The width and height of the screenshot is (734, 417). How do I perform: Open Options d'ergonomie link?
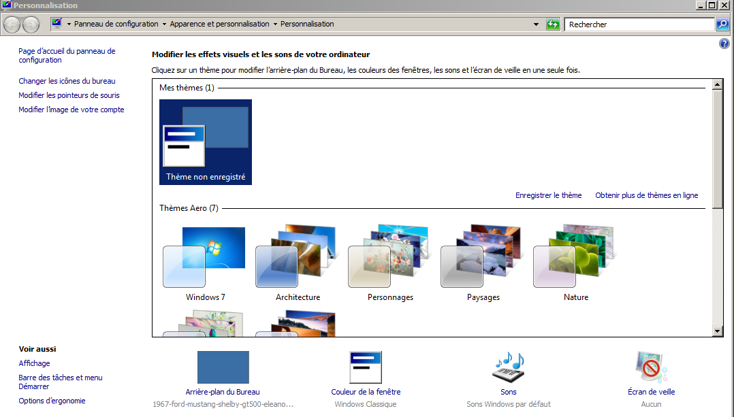[x=52, y=401]
